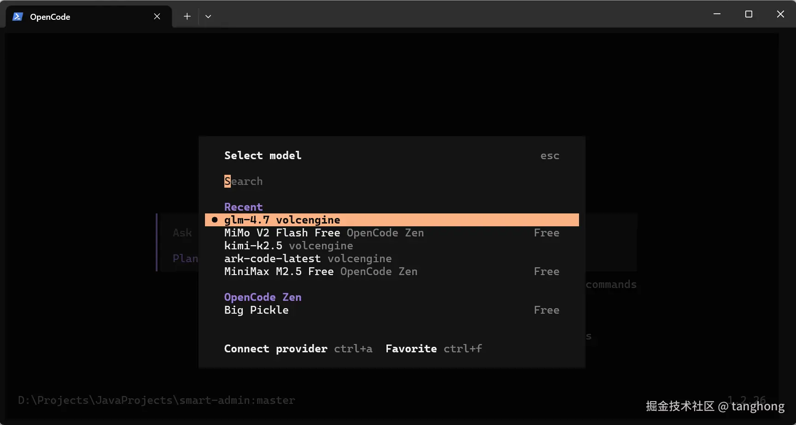Select ark-code-latest volcengine model
The width and height of the screenshot is (796, 425).
coord(392,258)
